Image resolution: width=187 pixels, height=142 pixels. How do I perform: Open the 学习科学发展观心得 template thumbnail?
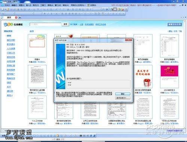click(x=143, y=107)
